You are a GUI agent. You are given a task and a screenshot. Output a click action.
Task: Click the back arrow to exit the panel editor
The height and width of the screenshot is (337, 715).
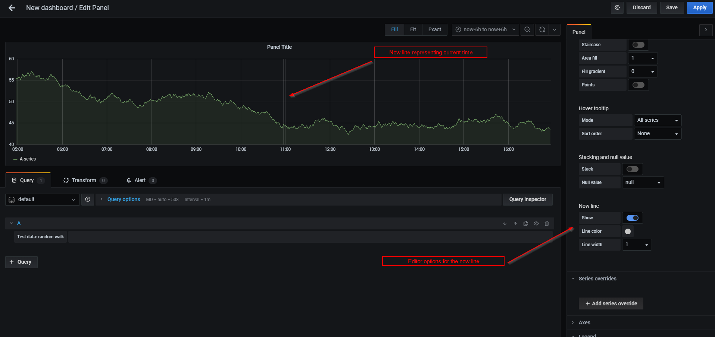click(x=11, y=7)
